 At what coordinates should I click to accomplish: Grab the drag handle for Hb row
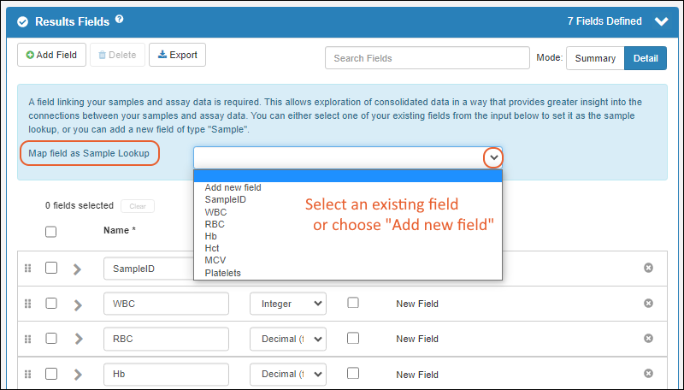coord(27,375)
